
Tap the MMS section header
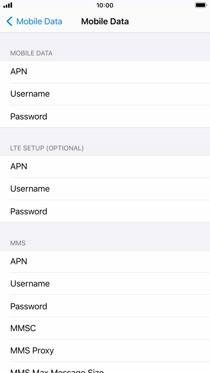(x=18, y=243)
